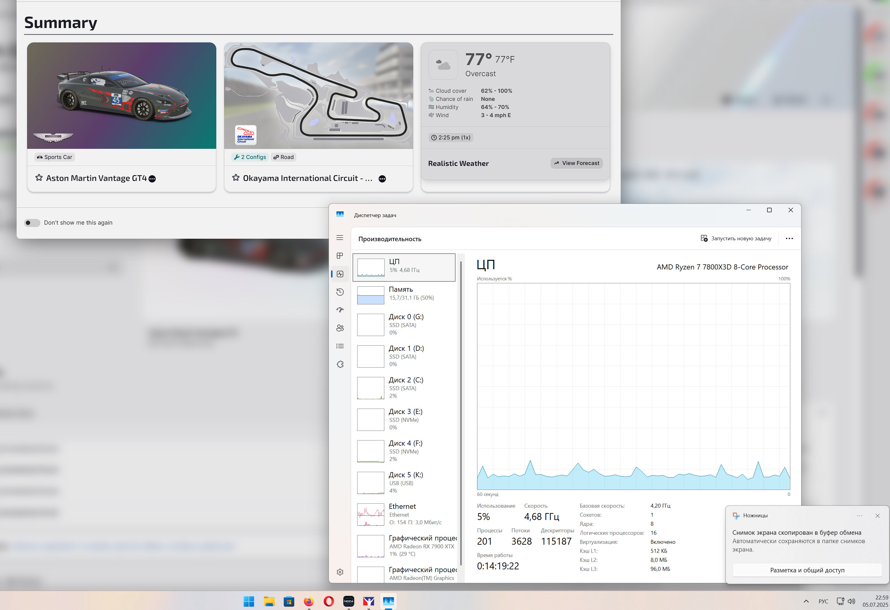Select Ethernet in performance list
Screen dimensions: 890x610
(x=404, y=514)
